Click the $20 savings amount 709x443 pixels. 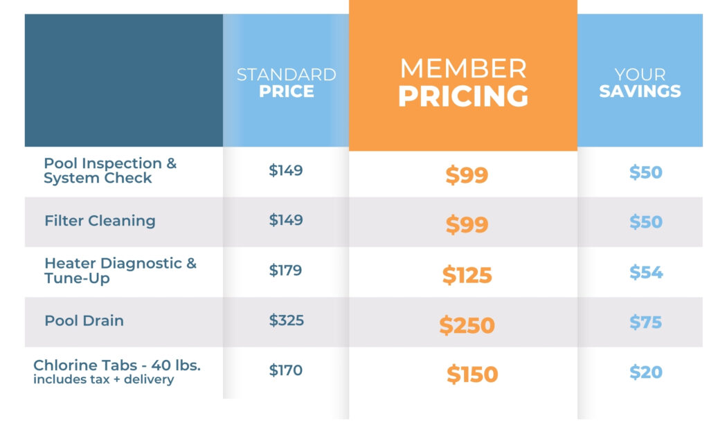click(645, 372)
